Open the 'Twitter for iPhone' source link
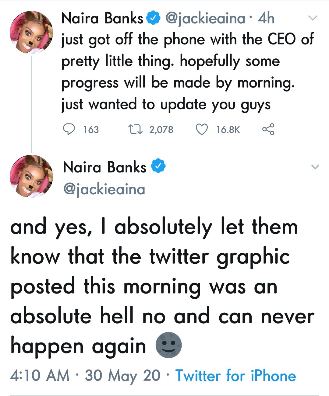Image resolution: width=329 pixels, height=396 pixels. [x=235, y=376]
